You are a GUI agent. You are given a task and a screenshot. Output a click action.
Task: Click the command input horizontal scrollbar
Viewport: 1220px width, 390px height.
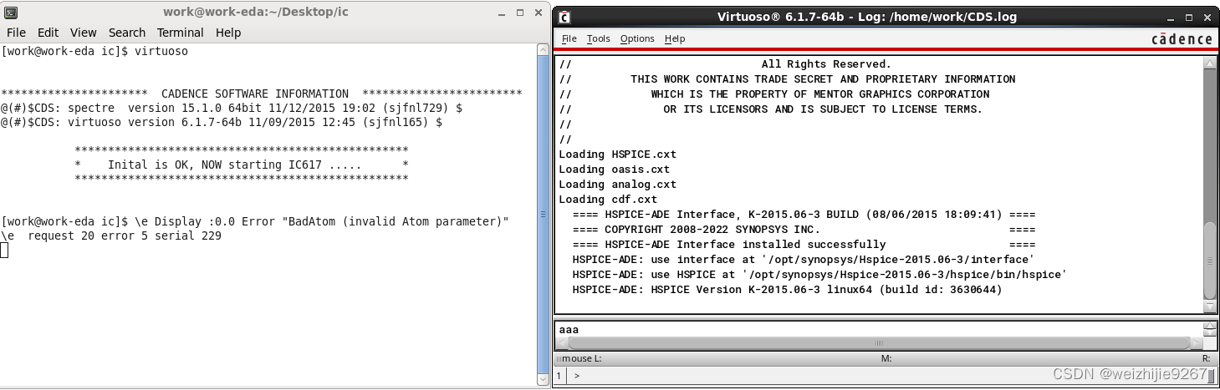(879, 343)
